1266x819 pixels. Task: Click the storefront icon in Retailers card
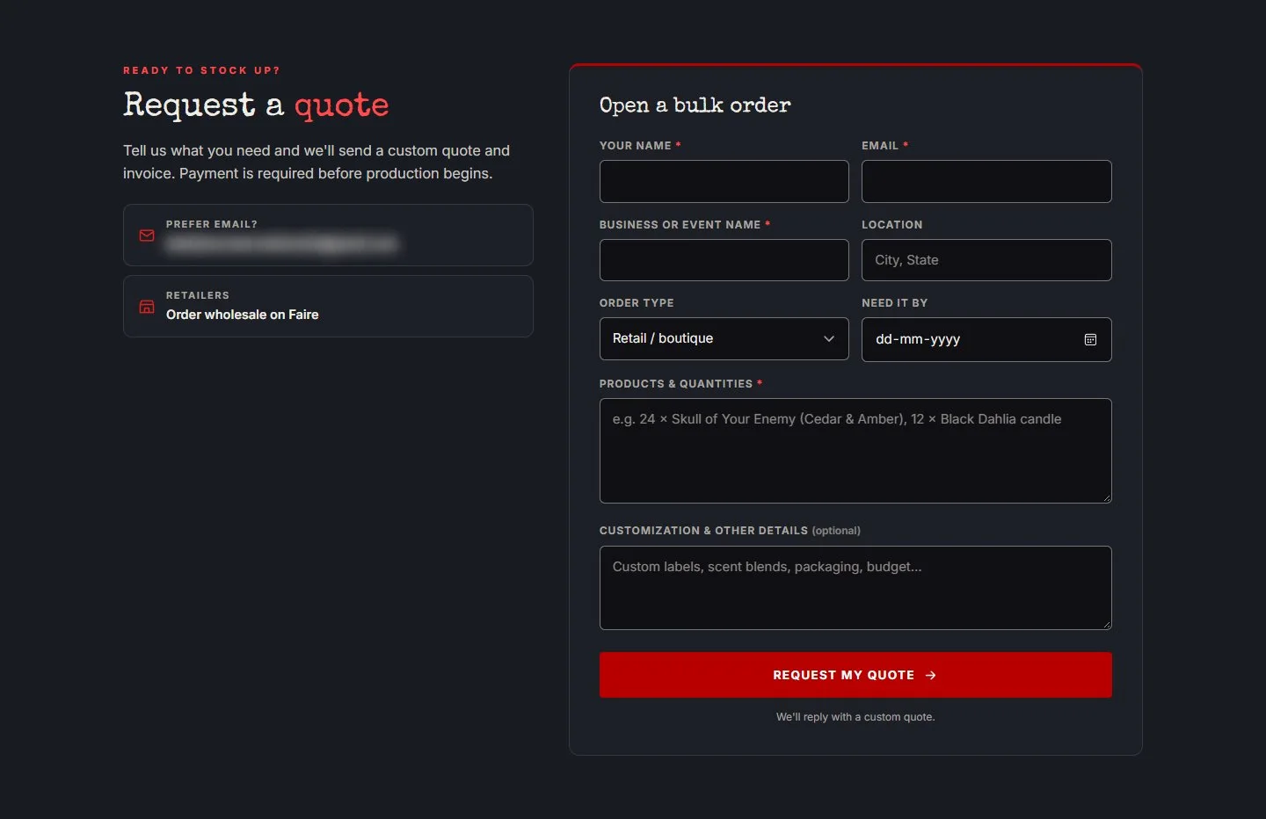147,307
